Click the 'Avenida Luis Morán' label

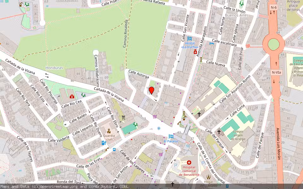pos(278,144)
